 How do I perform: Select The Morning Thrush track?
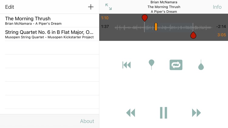pyautogui.click(x=50, y=21)
